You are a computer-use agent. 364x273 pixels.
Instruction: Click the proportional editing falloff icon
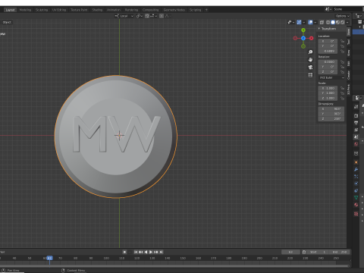point(167,16)
